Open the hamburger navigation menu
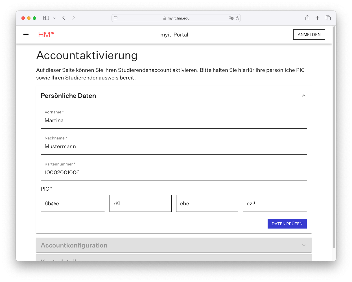 pyautogui.click(x=26, y=35)
